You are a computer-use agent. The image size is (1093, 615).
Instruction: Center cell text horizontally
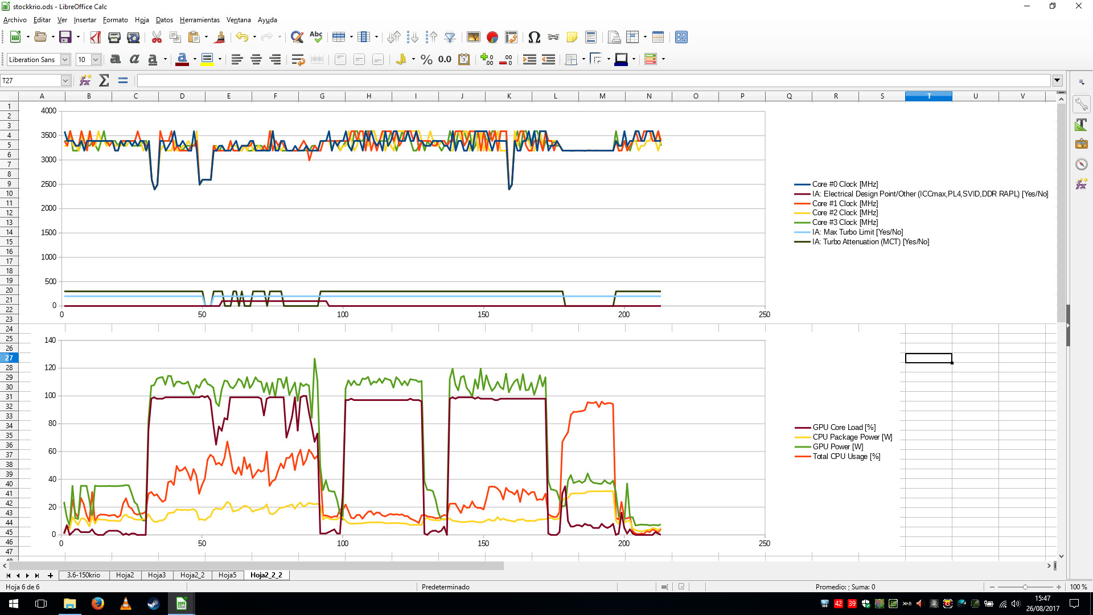256,59
